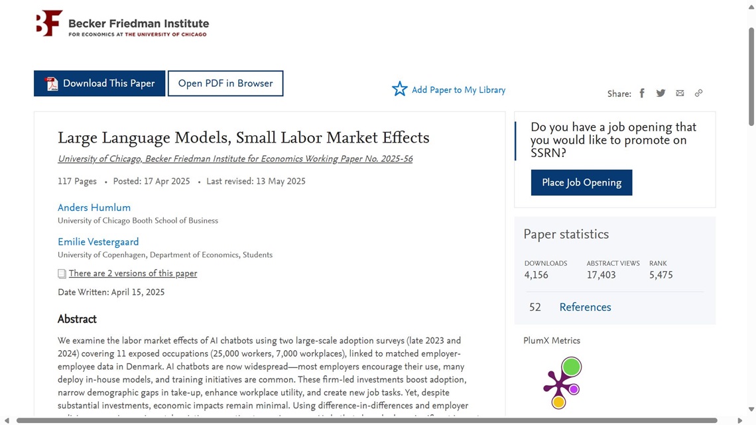Open the References list
Viewport: 756px width, 425px height.
(585, 308)
